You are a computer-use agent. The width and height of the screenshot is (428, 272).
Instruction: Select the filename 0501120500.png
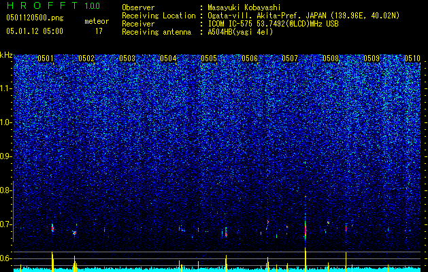coord(35,18)
